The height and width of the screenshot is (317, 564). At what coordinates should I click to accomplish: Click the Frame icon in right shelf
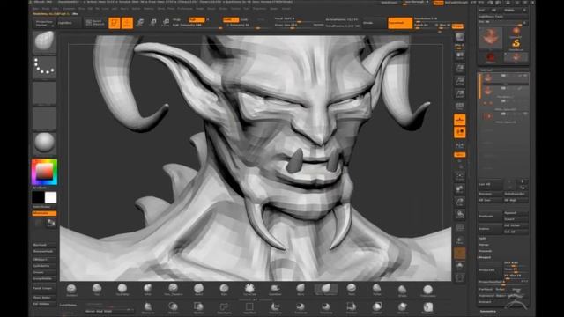click(x=460, y=176)
